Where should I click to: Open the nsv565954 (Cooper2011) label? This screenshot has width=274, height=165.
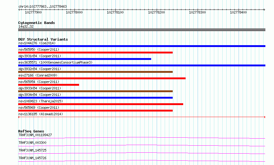click(39, 82)
